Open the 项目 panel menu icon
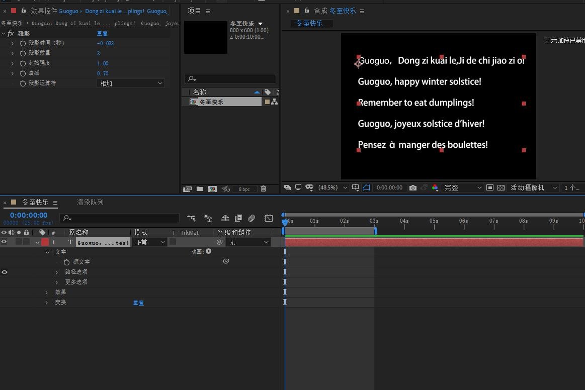This screenshot has width=585, height=390. point(208,11)
